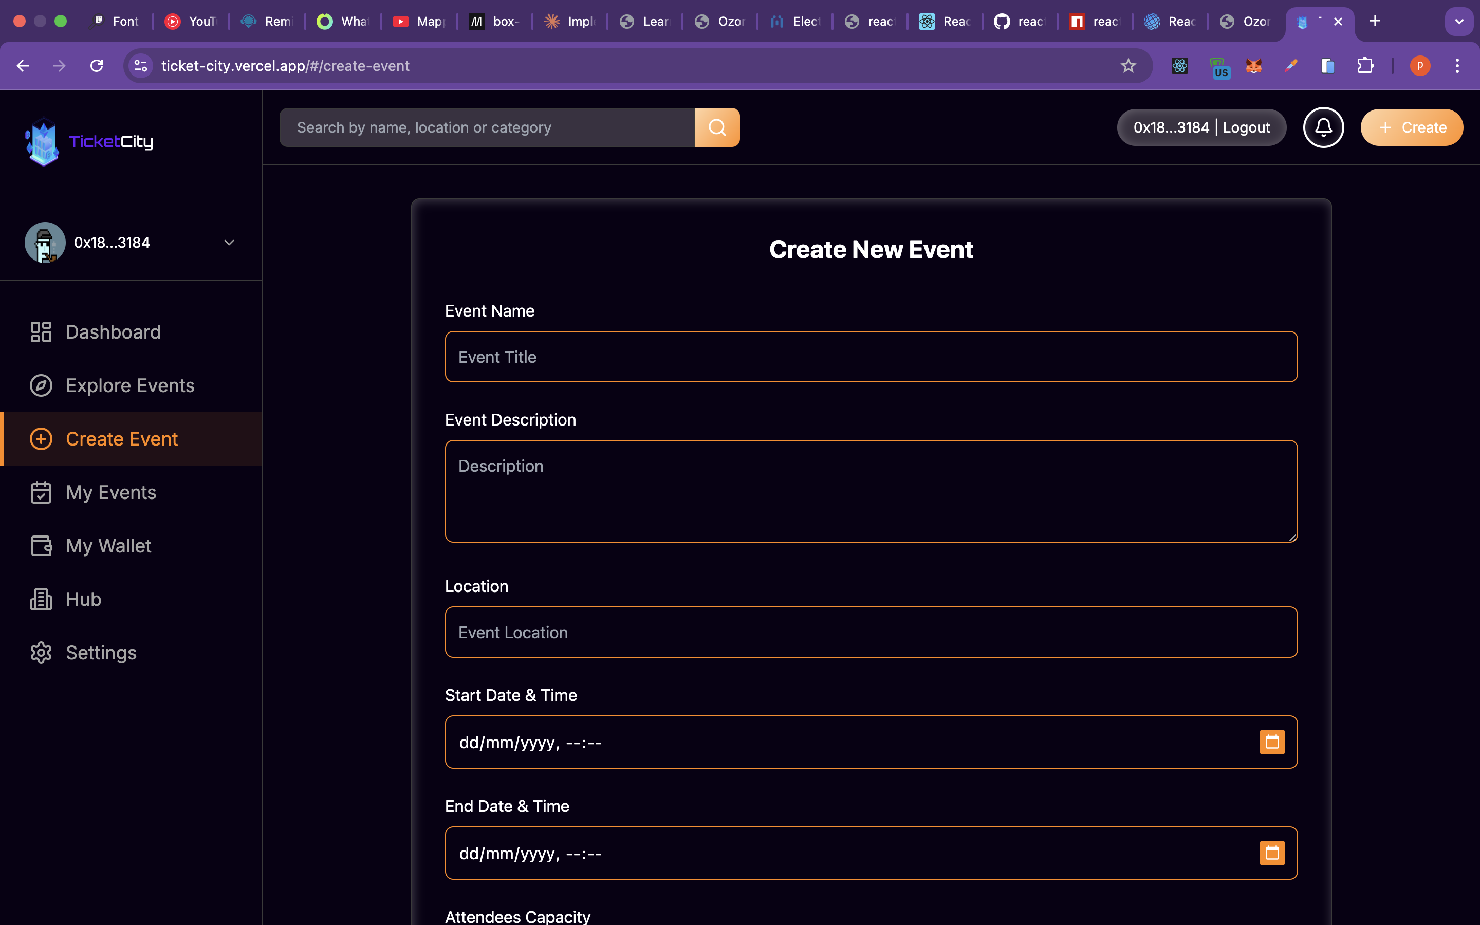1480x925 pixels.
Task: Click the orange search magnifier button
Action: (x=717, y=127)
